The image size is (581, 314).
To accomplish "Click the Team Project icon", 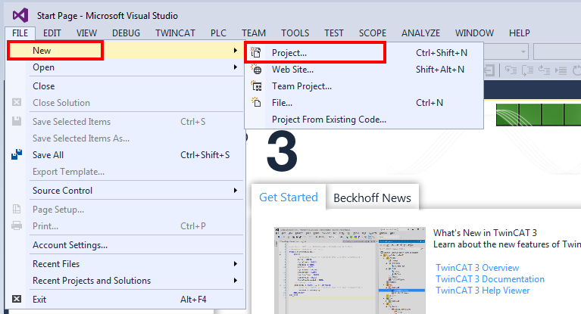I will pos(256,86).
